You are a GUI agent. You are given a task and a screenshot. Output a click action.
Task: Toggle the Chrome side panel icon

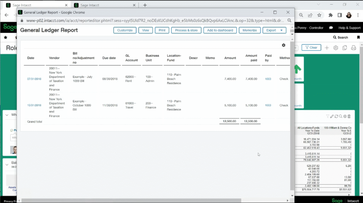pyautogui.click(x=340, y=15)
